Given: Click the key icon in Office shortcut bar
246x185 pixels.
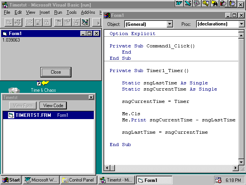Looking at the screenshot, I should 206,3.
